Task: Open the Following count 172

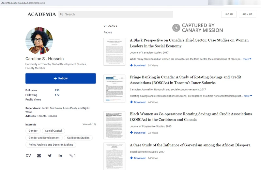Action: point(57,95)
